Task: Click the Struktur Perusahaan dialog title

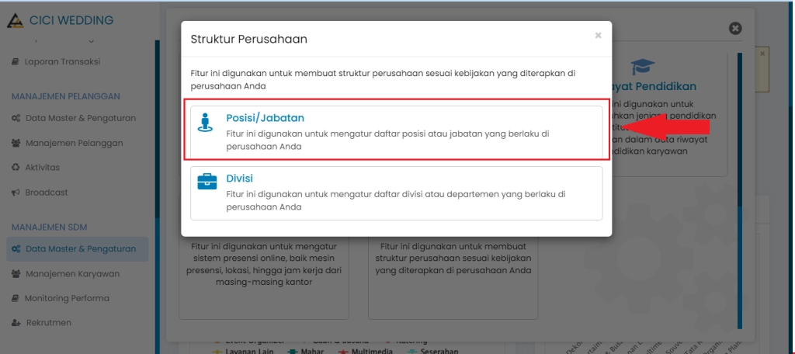Action: [249, 39]
